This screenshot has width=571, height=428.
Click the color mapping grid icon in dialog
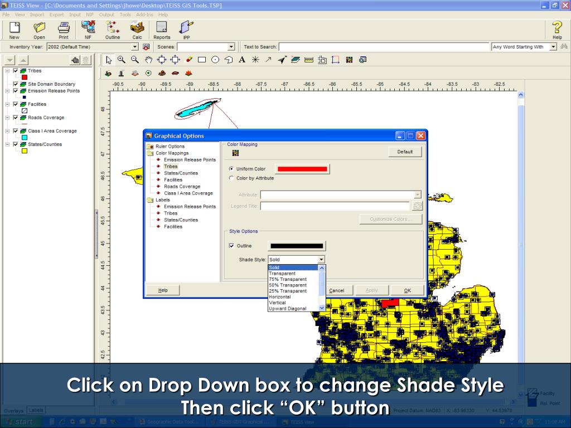click(x=236, y=153)
